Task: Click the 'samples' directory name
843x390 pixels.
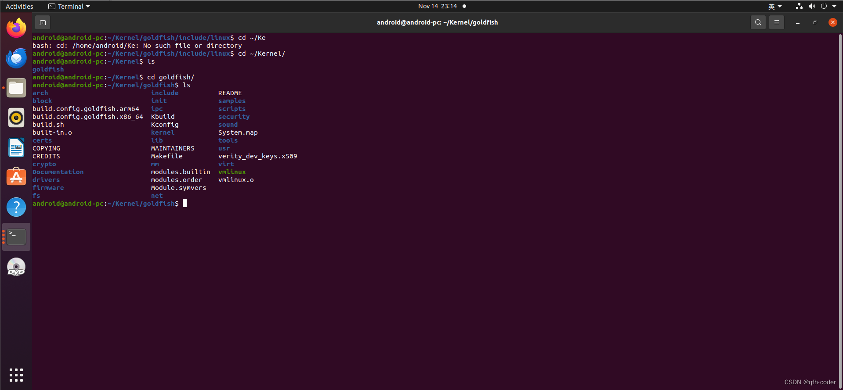Action: pyautogui.click(x=232, y=101)
